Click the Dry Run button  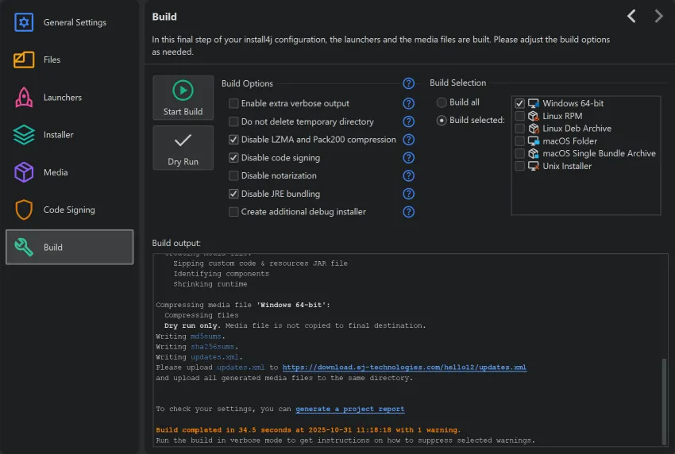click(183, 148)
